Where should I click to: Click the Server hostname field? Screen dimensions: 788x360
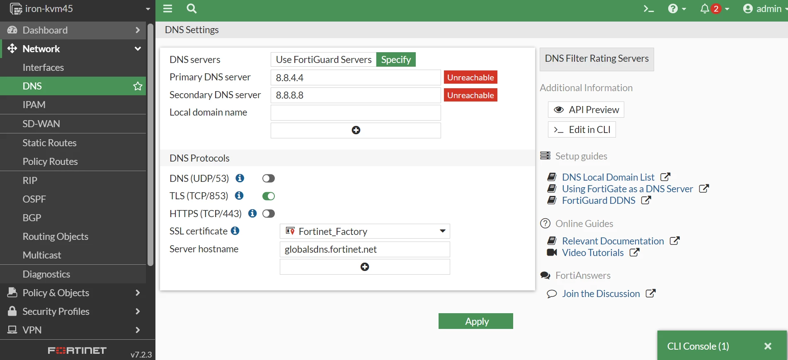coord(365,249)
